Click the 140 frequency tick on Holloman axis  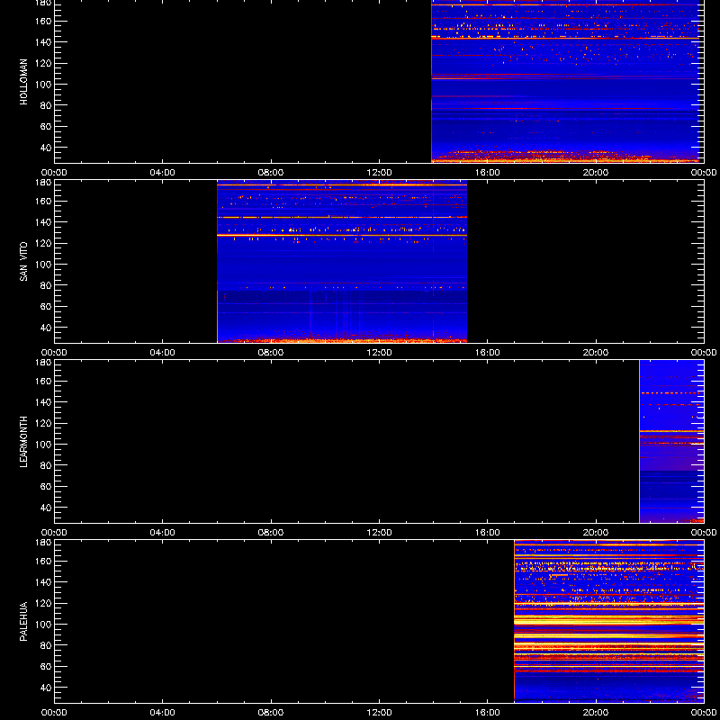click(x=45, y=42)
